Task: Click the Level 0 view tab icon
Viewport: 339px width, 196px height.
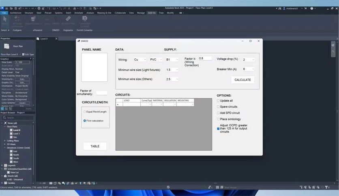Action: (38, 39)
